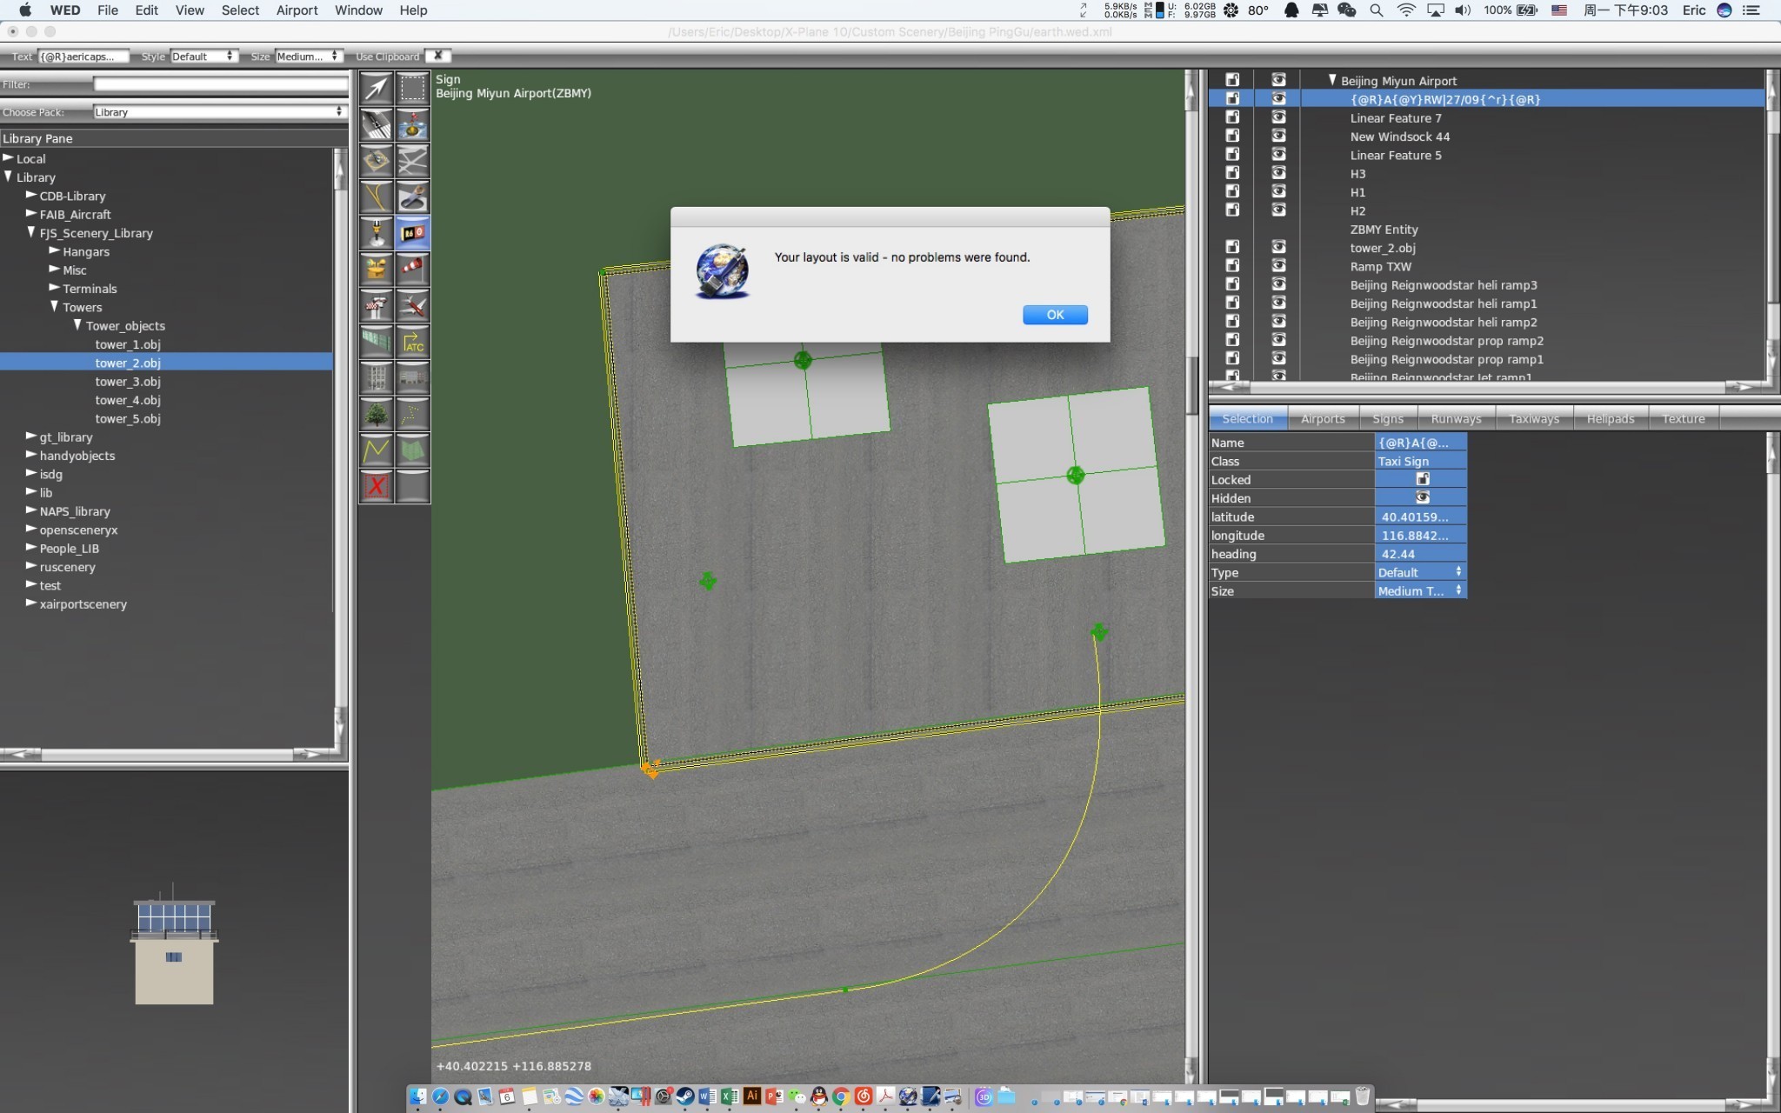1781x1113 pixels.
Task: Collapse the FJS_Scenery_Library folder
Action: pyautogui.click(x=31, y=232)
